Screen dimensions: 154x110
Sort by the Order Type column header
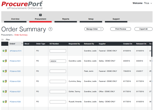41,44
